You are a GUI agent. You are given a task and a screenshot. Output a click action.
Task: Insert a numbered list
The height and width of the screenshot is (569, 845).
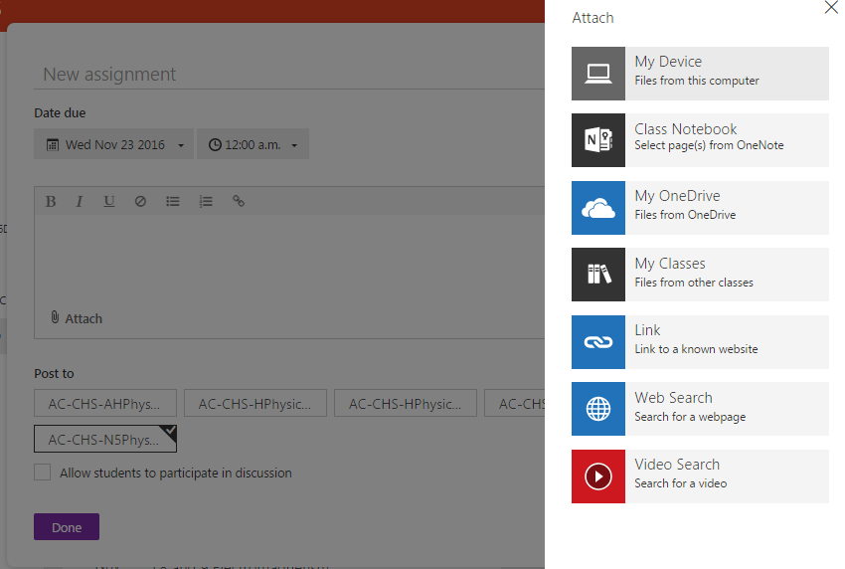click(x=206, y=201)
